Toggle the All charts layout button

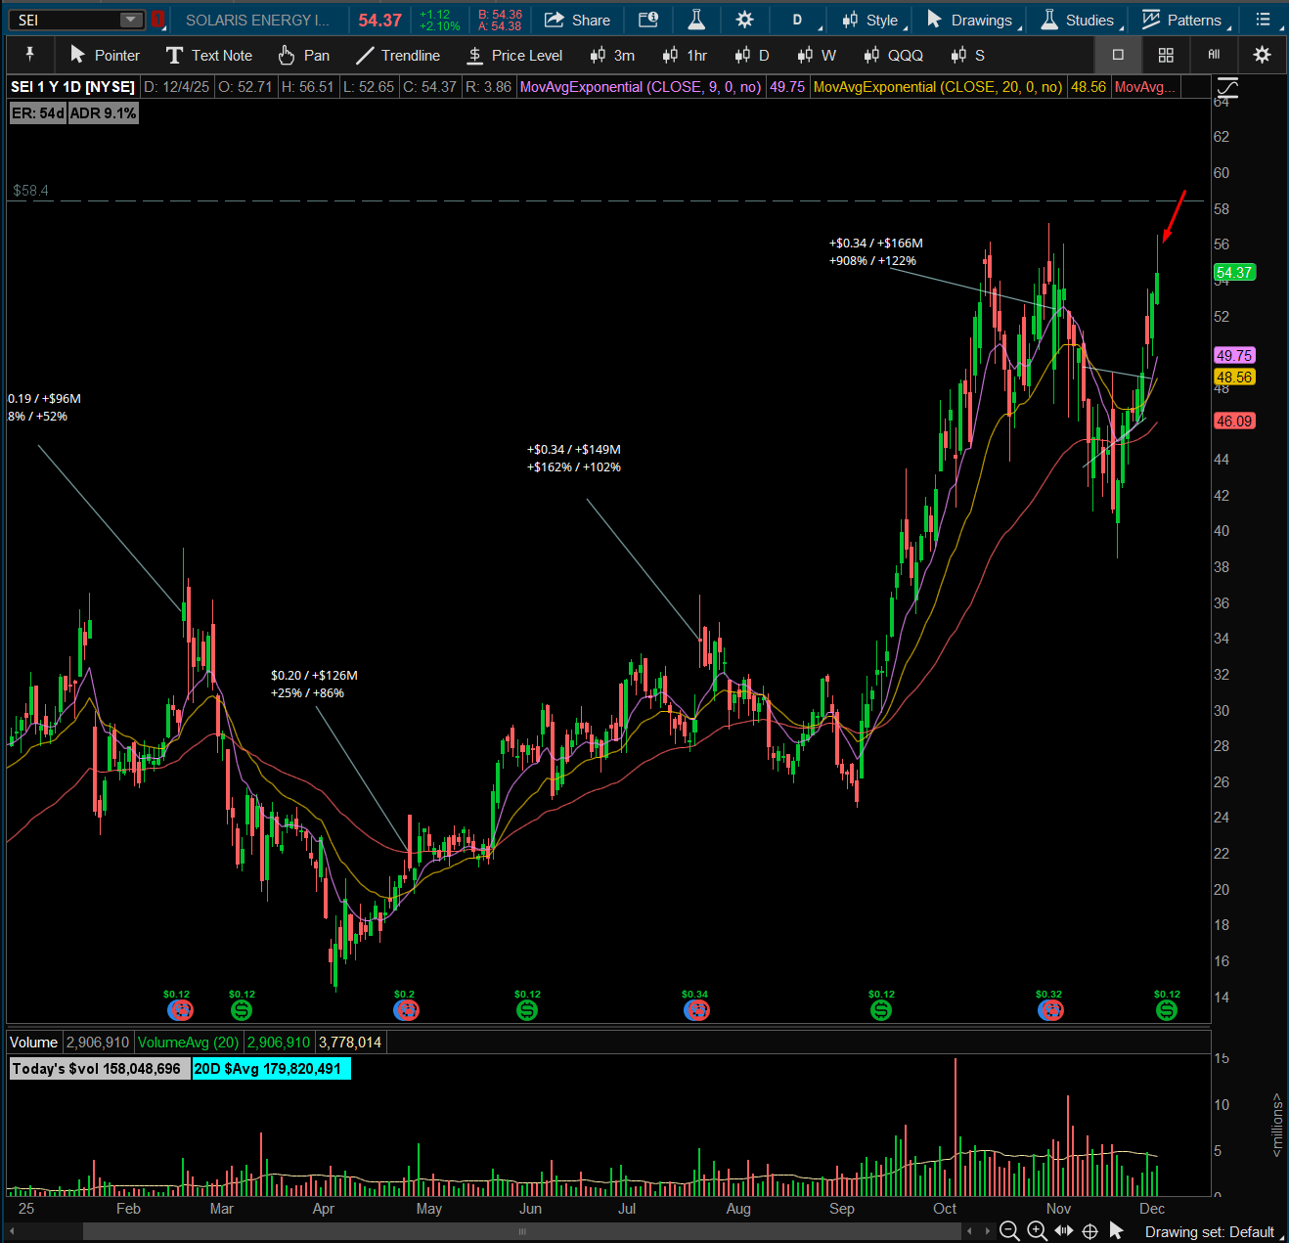1214,55
